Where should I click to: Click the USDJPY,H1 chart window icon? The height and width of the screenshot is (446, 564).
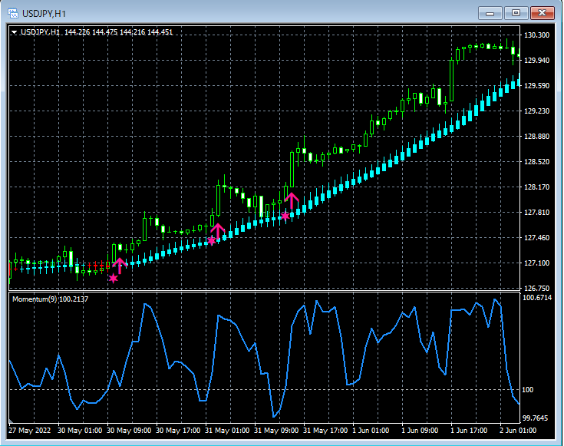click(13, 14)
